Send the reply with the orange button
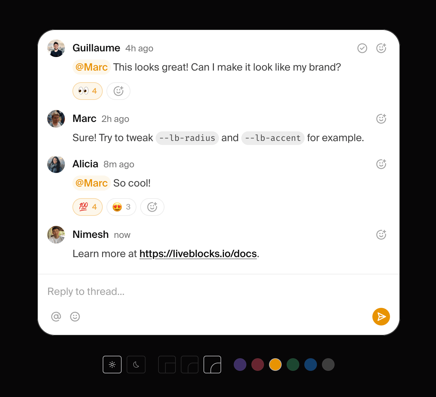 (381, 317)
